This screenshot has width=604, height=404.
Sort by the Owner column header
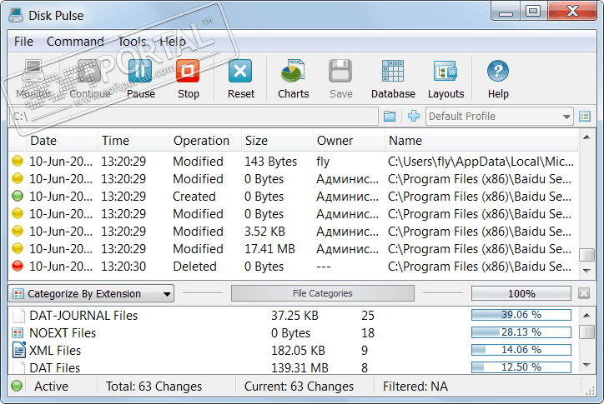349,141
